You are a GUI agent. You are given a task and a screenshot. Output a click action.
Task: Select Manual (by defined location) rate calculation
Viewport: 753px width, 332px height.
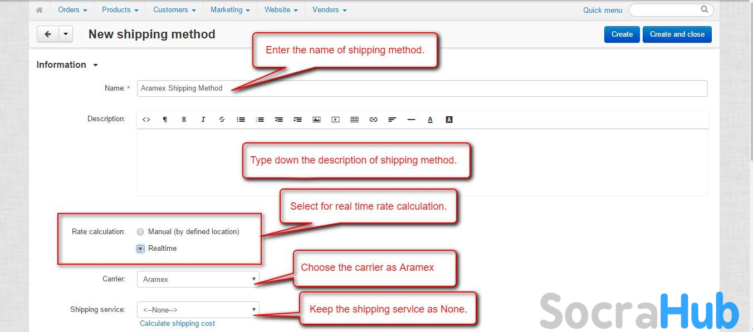tap(140, 232)
